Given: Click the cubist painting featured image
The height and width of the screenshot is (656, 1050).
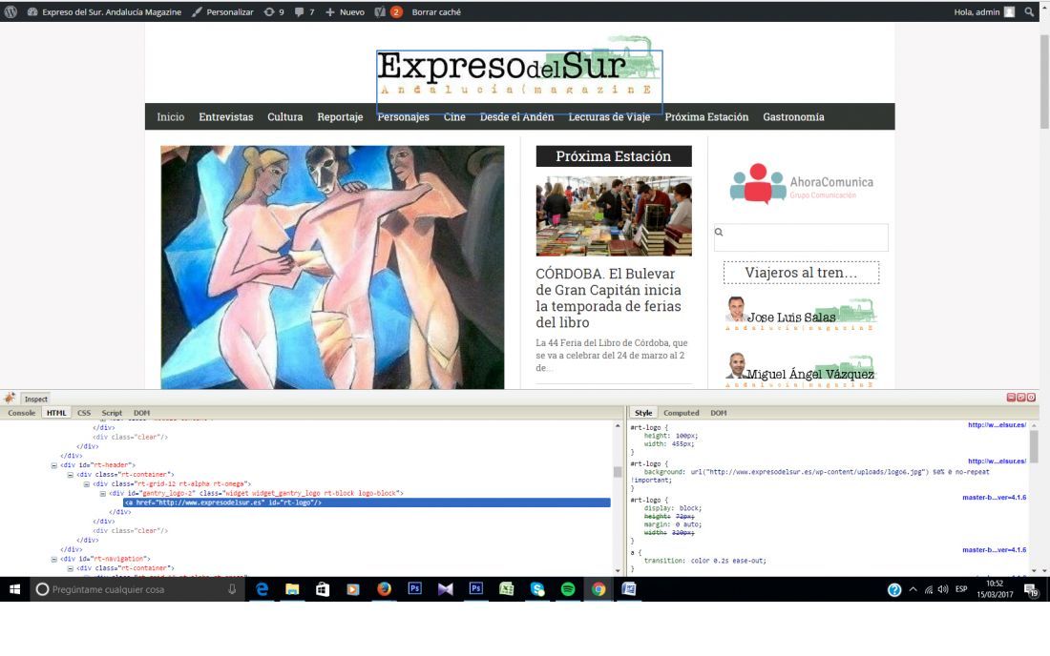Looking at the screenshot, I should [332, 267].
